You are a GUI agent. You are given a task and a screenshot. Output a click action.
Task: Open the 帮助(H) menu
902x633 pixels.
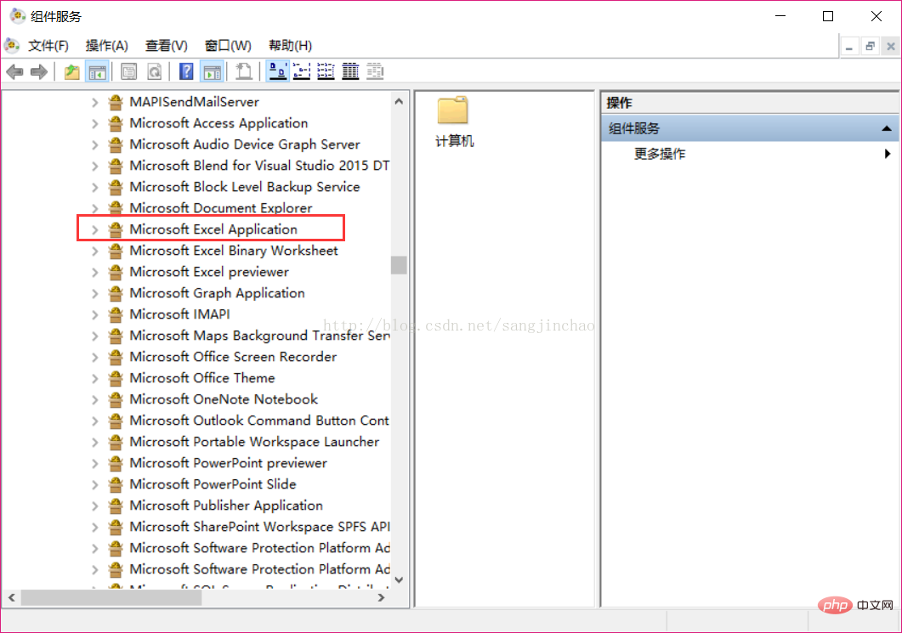(x=290, y=45)
